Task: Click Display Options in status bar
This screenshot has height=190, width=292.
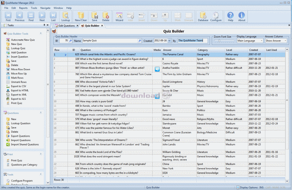Action: (247, 187)
